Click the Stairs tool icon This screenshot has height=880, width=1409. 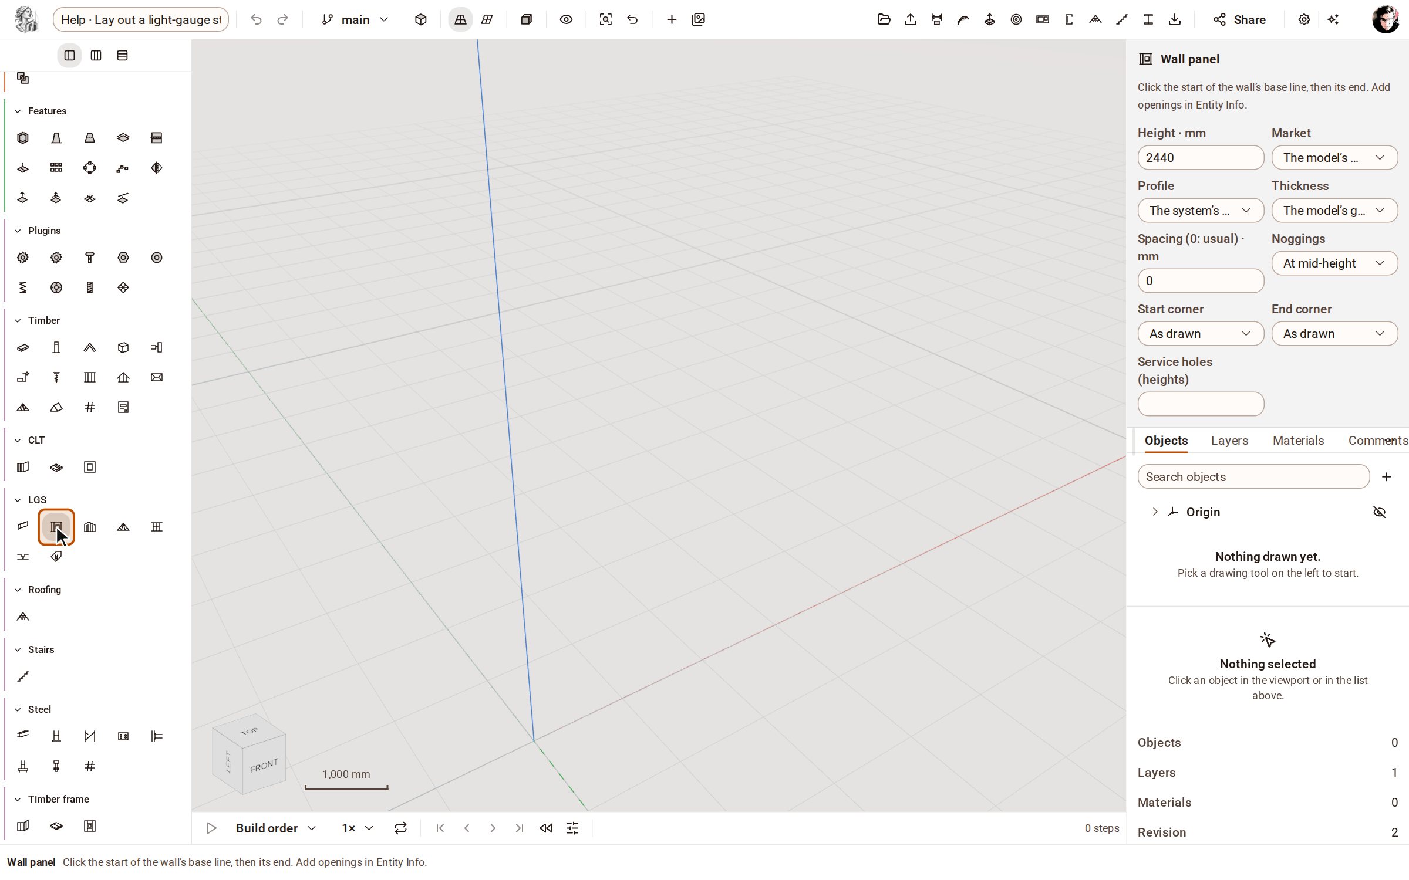23,676
